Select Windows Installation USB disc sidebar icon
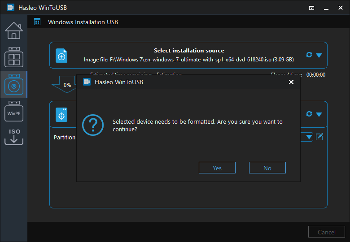Image resolution: width=350 pixels, height=242 pixels. tap(14, 84)
